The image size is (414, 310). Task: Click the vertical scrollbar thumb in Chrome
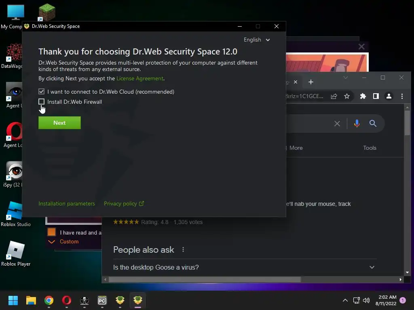point(407,123)
